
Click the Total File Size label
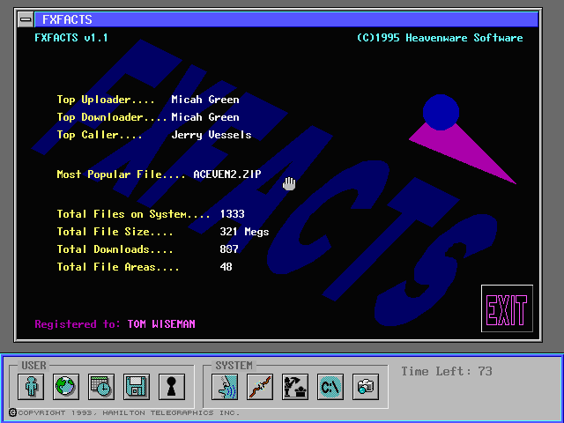coord(115,232)
